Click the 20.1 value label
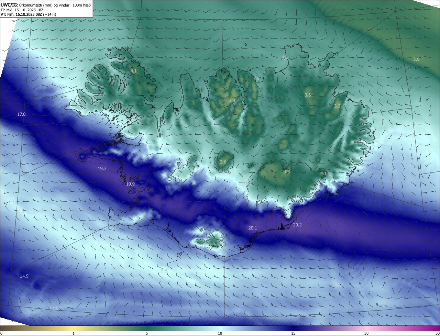This screenshot has width=440, height=336. coord(253,228)
